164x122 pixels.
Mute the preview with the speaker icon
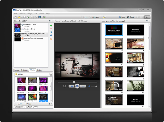pos(88,86)
